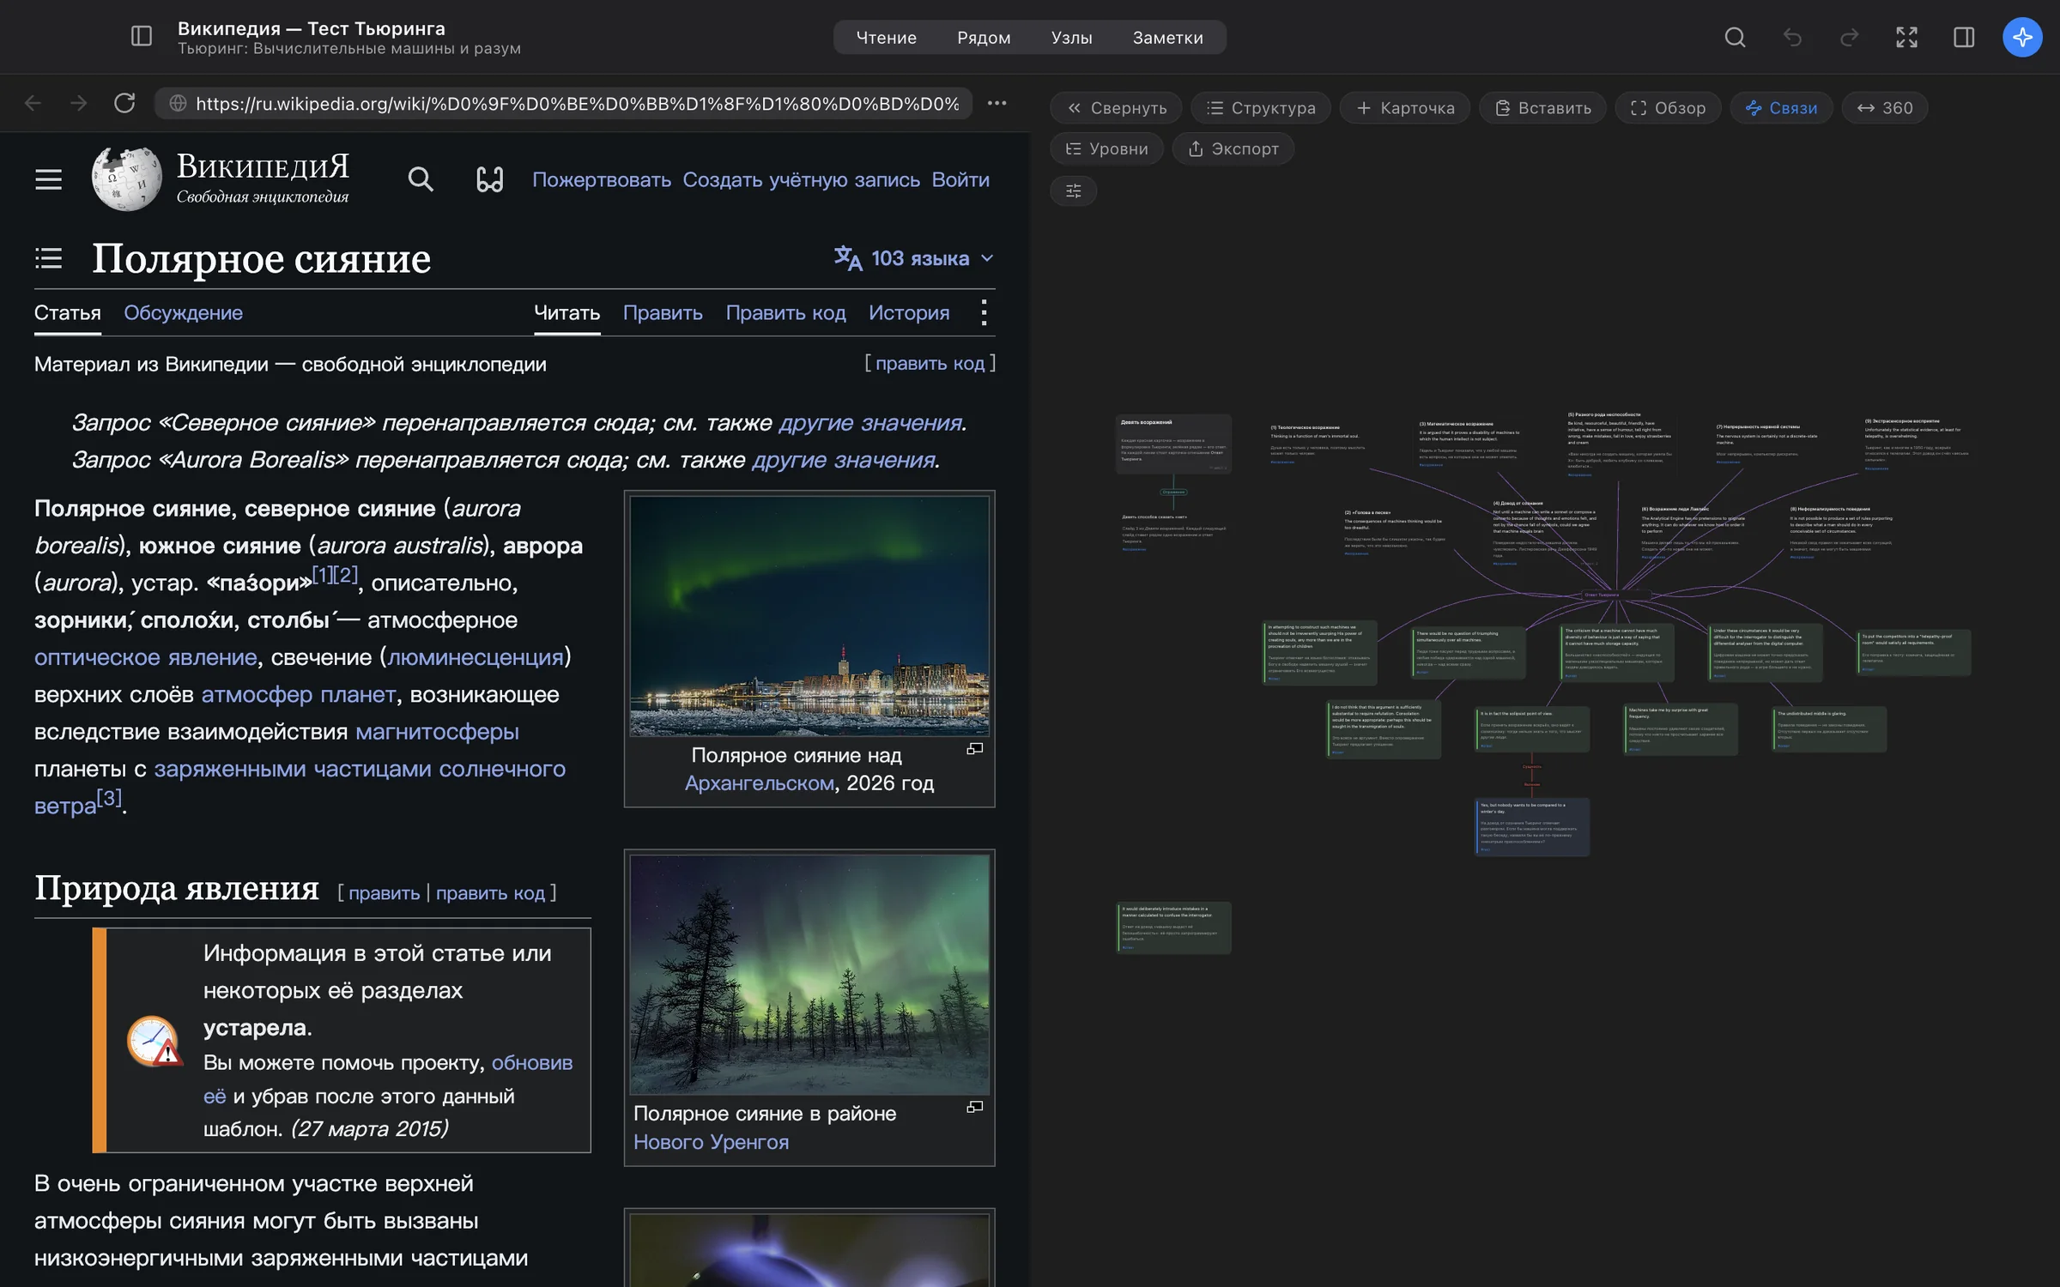The width and height of the screenshot is (2060, 1287).
Task: Click the Обзор overview button
Action: click(1668, 108)
